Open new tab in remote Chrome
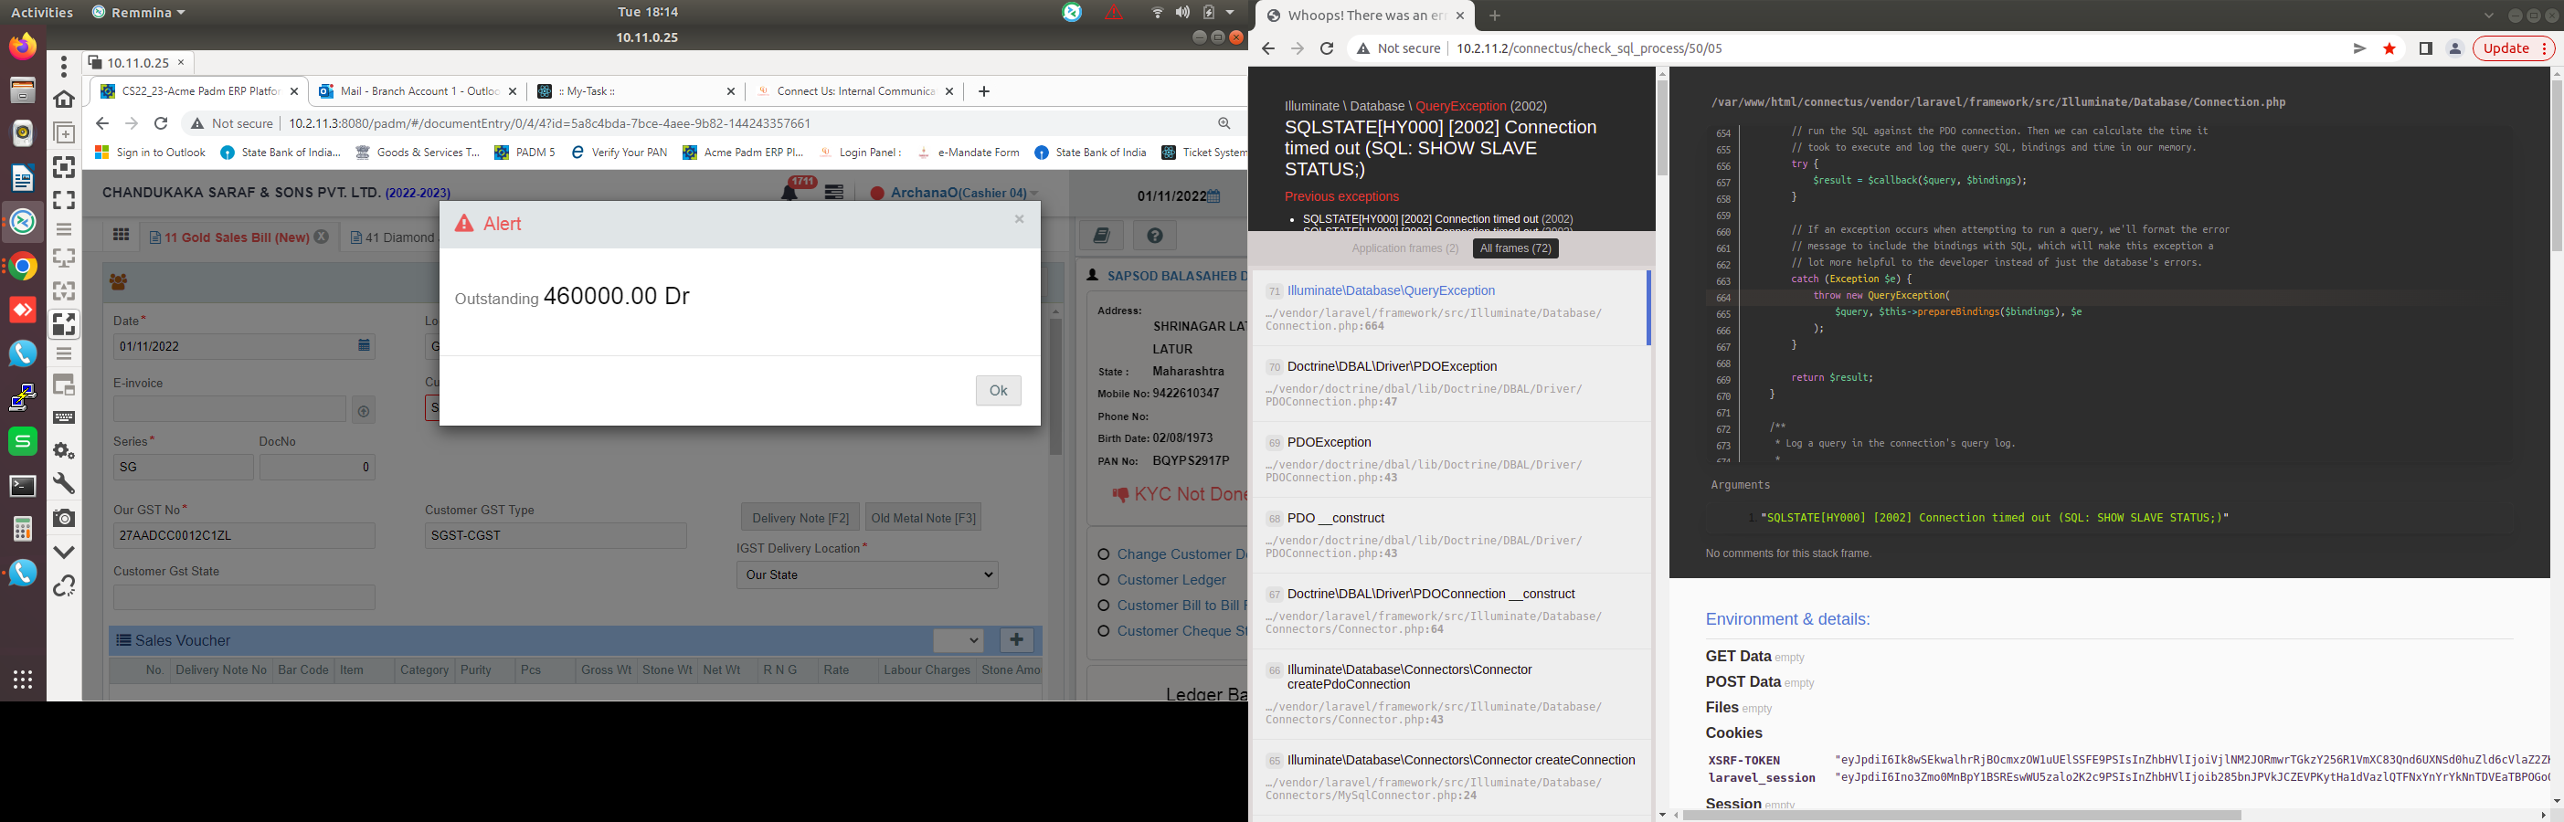 pos(983,90)
